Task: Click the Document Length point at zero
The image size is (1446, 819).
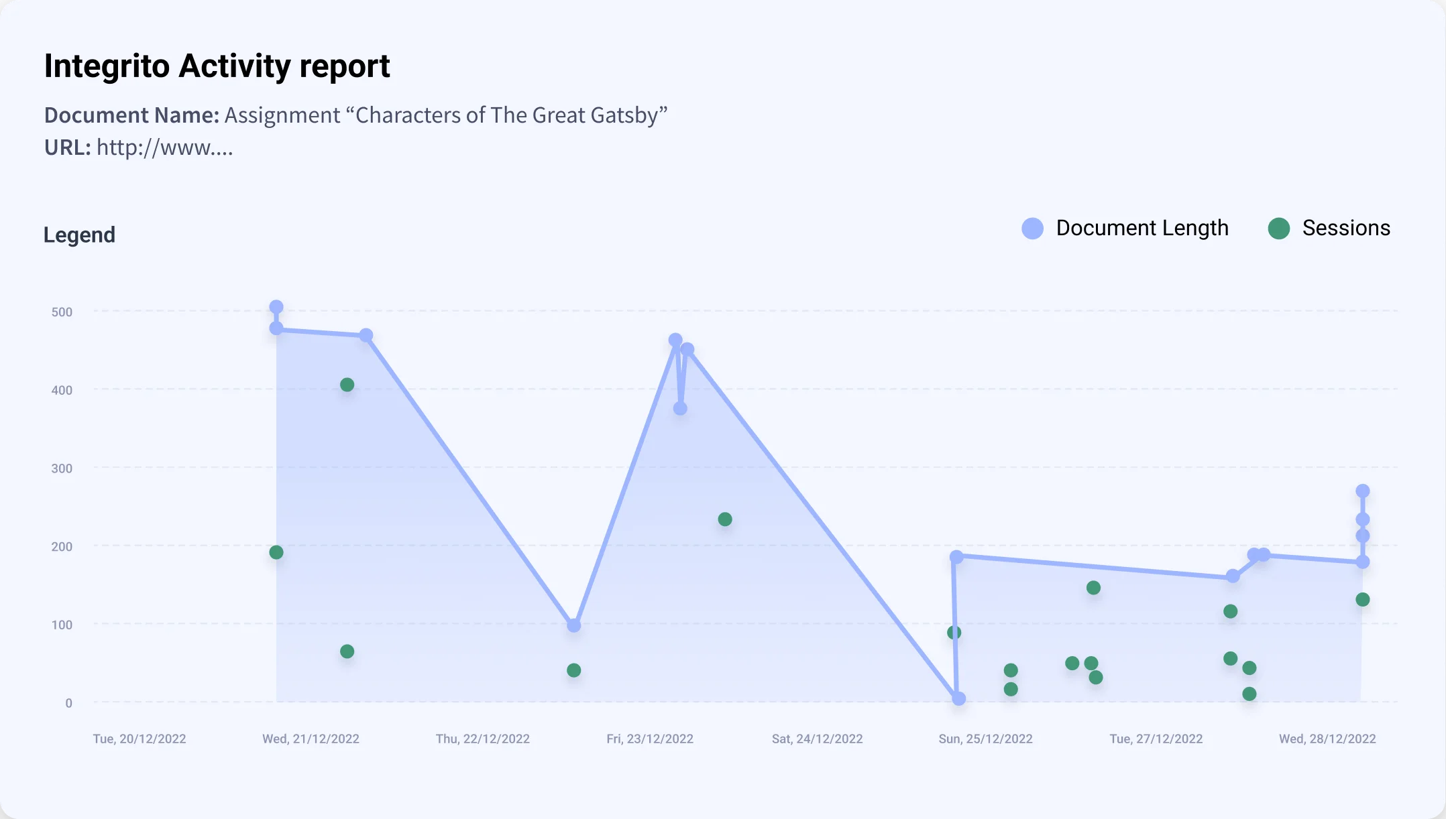Action: click(959, 699)
